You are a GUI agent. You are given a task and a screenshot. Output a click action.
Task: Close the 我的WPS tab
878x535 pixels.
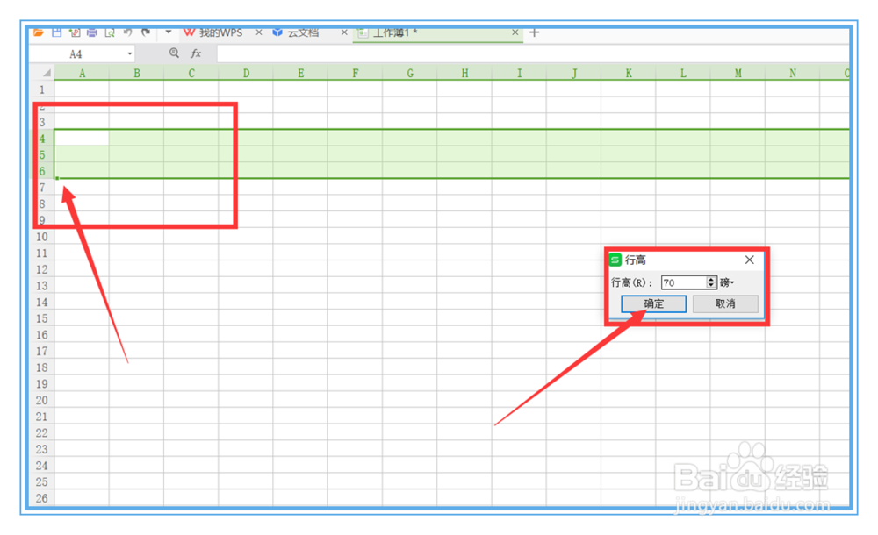pos(259,33)
